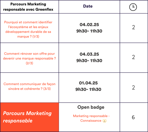Open the link 'Pourquoi et comment identifier l'écosystème' (1/3)
The height and width of the screenshot is (132, 148).
click(x=28, y=29)
